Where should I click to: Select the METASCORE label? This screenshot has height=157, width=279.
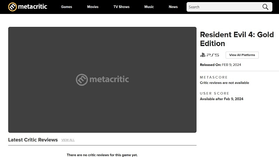214,77
